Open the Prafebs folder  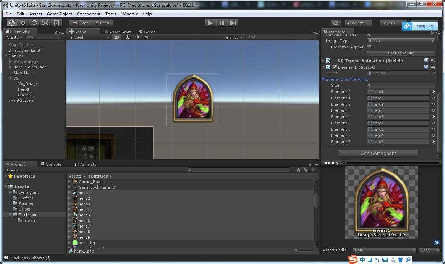26,198
